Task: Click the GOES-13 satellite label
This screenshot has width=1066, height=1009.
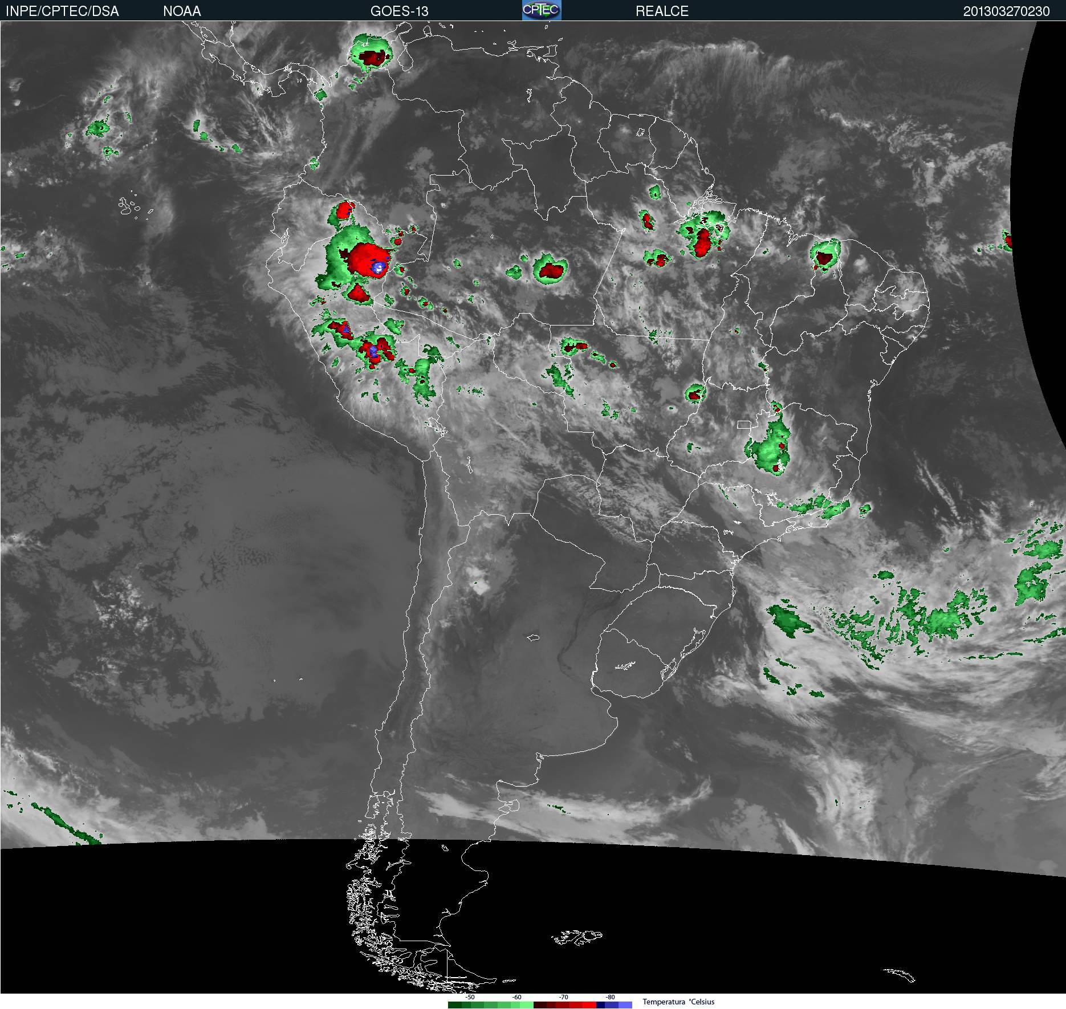Action: [399, 11]
